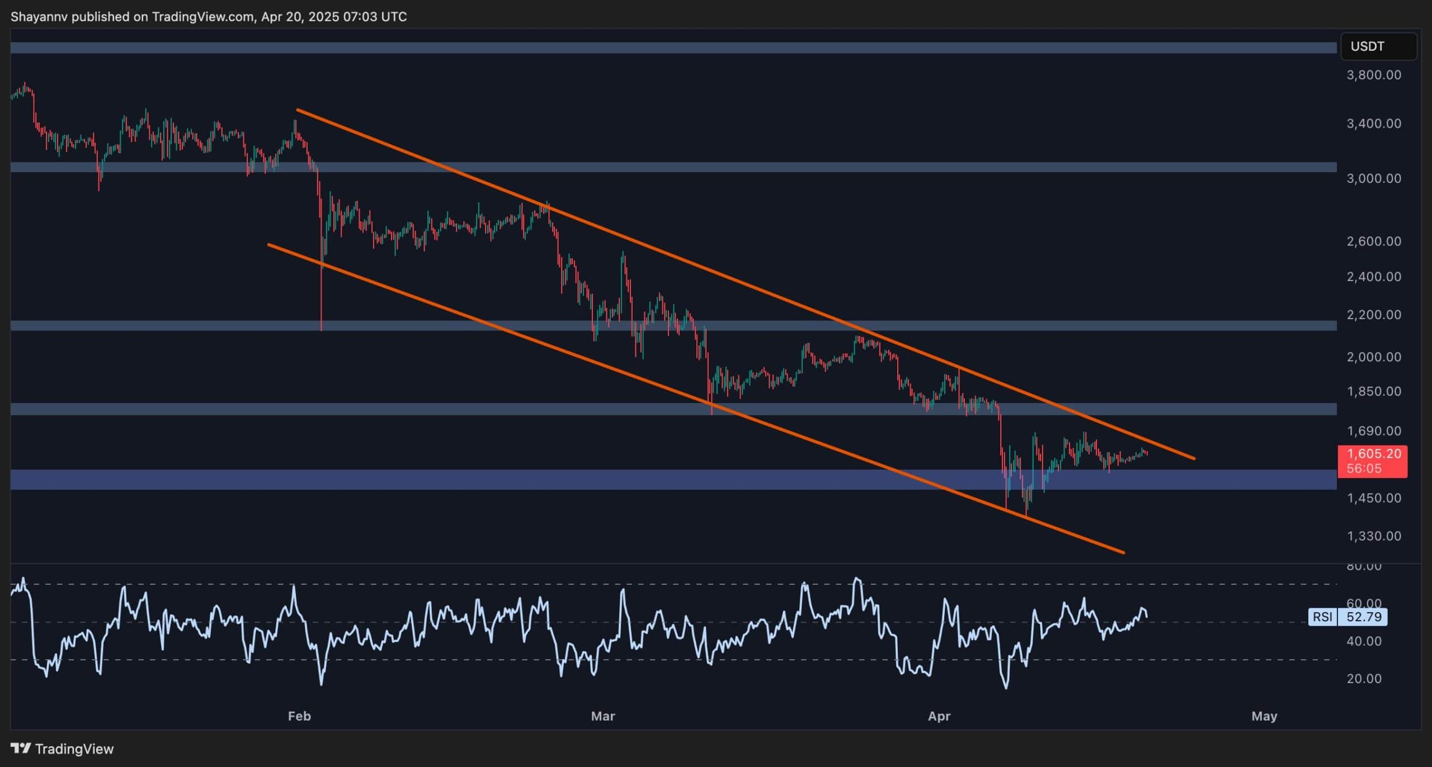The height and width of the screenshot is (767, 1432).
Task: Select the May label on the time axis
Action: coord(1265,716)
